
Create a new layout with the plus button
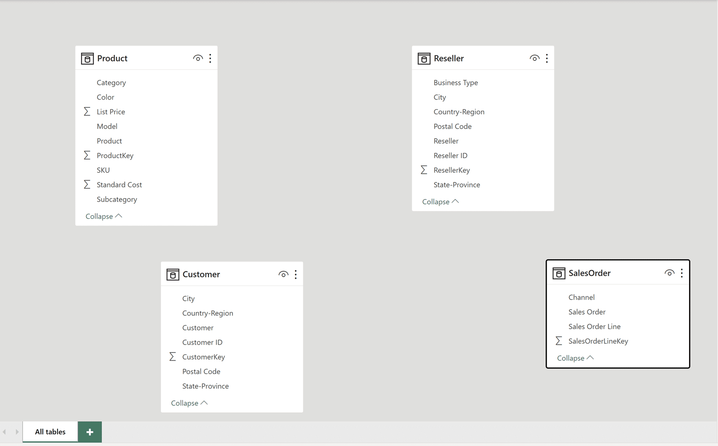click(89, 432)
